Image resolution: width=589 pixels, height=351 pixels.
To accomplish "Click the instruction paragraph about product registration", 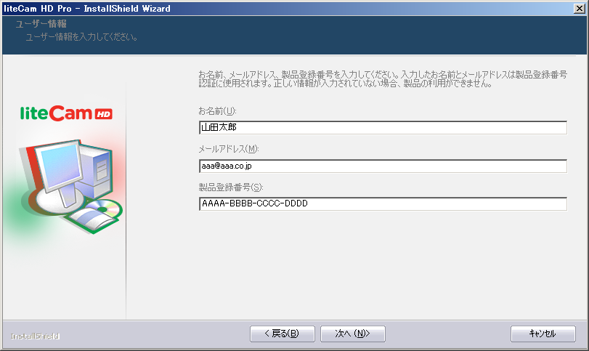I will [383, 79].
